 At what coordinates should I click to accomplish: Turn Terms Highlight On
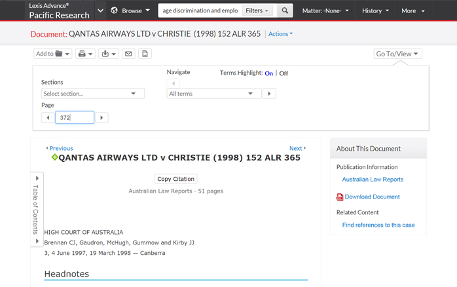pyautogui.click(x=268, y=73)
